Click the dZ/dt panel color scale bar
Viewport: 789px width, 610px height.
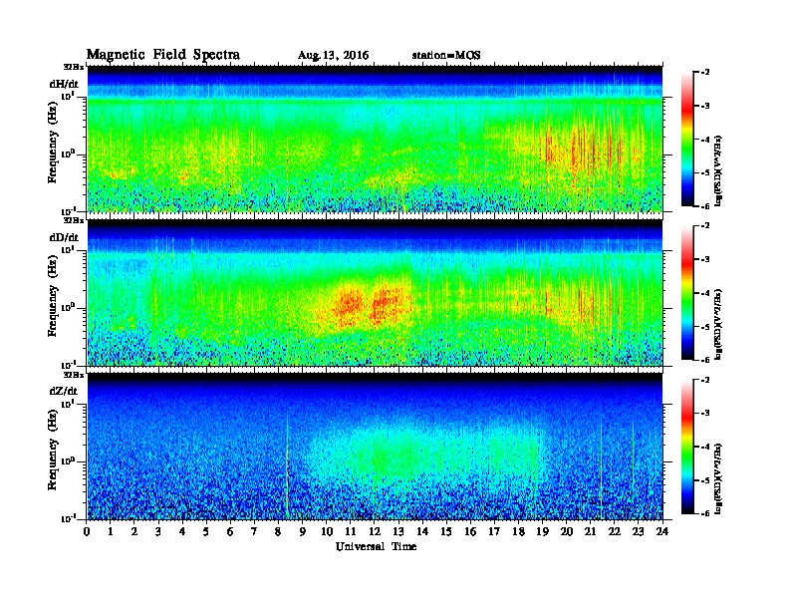[687, 447]
